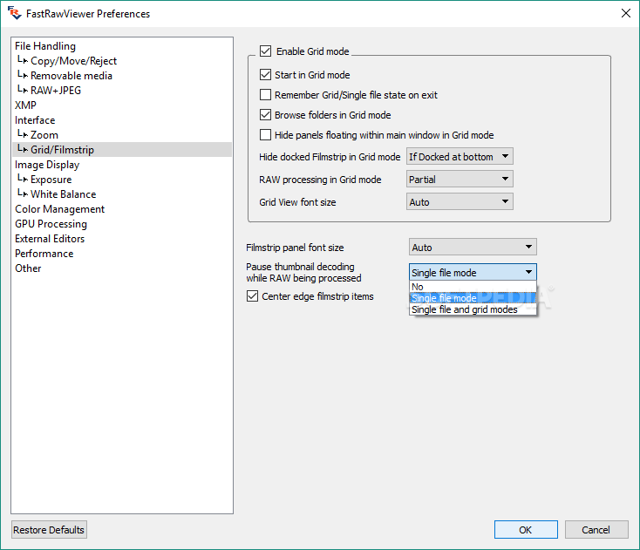Open the RAW processing in Grid mode dropdown

click(x=460, y=179)
